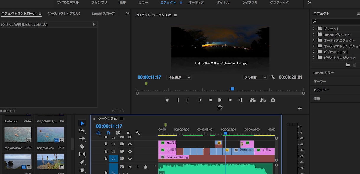
Task: Toggle timeline snap magnet
Action: point(108,133)
